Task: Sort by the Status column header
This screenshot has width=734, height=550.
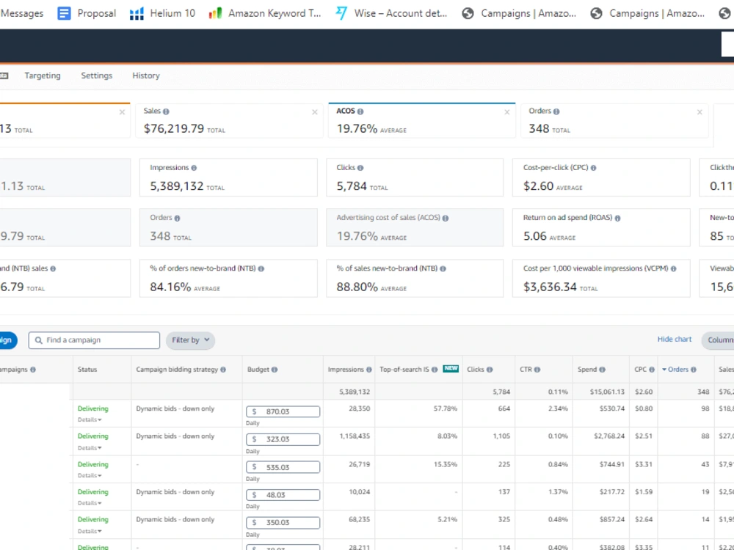Action: (87, 370)
